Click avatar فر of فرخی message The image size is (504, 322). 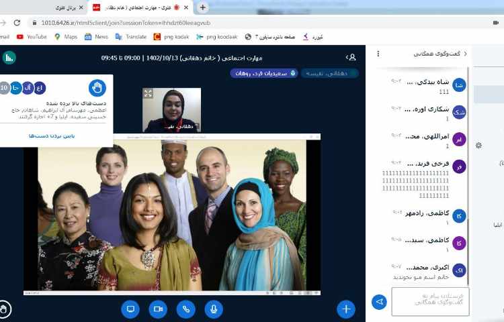[459, 166]
